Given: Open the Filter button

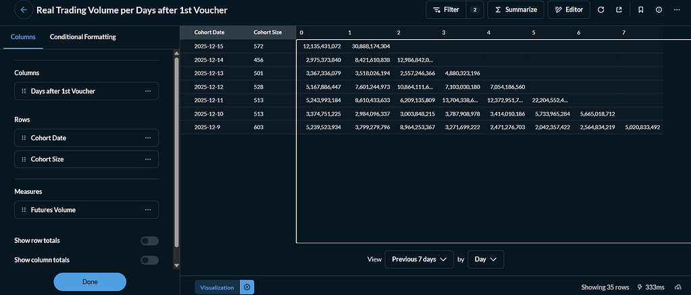Looking at the screenshot, I should (446, 9).
